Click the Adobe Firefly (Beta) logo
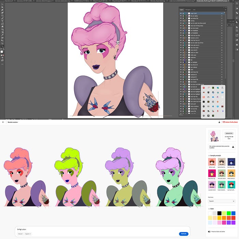 point(230,122)
